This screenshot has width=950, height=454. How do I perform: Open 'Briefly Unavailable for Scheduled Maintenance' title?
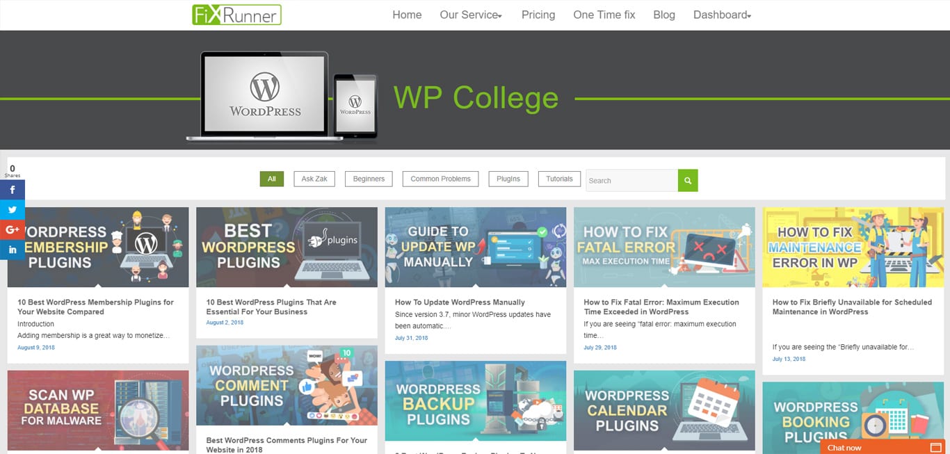[852, 307]
